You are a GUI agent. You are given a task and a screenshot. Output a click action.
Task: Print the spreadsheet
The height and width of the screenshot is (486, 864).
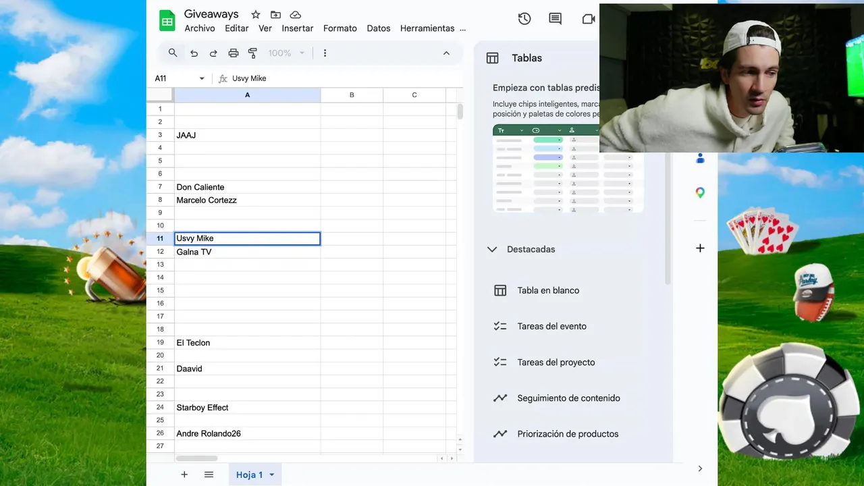tap(234, 53)
